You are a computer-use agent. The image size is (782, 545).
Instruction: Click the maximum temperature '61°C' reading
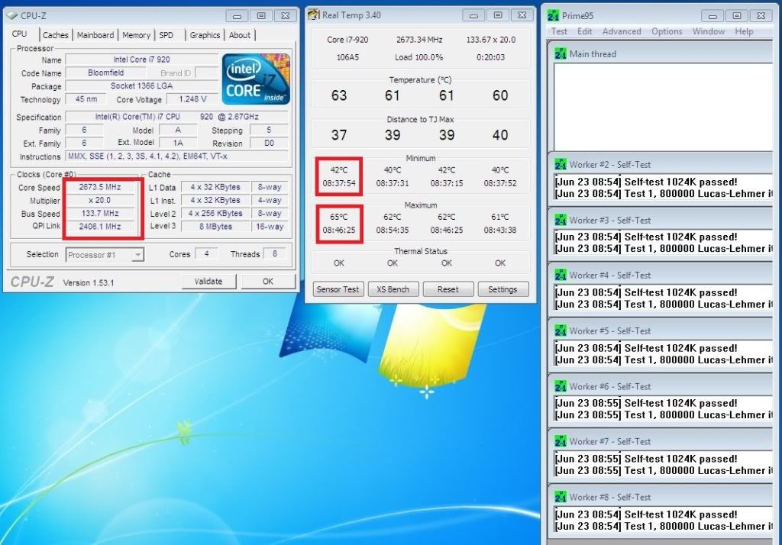(x=500, y=217)
